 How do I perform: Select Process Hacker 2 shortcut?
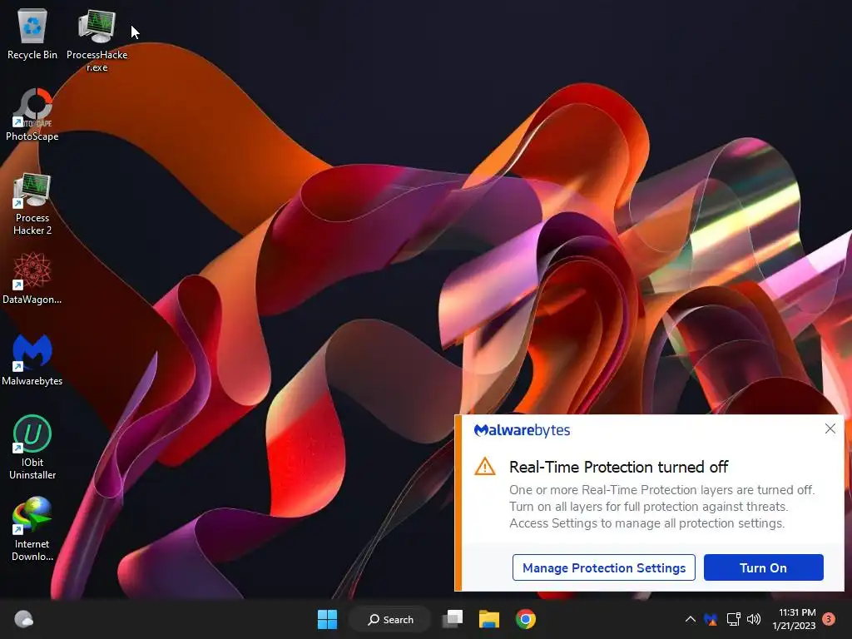point(32,205)
